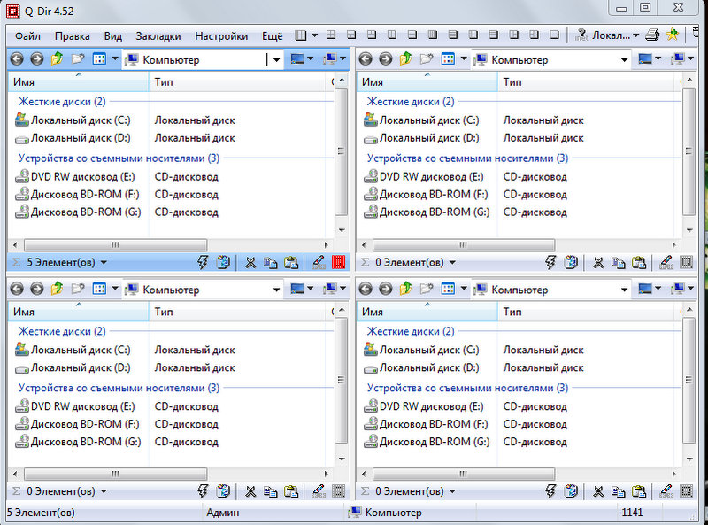Click red grid icon in top-left pane
The width and height of the screenshot is (708, 525).
[339, 262]
